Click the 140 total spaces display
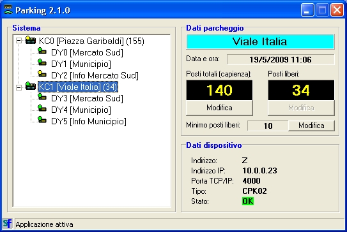347x232 pixels. (219, 90)
